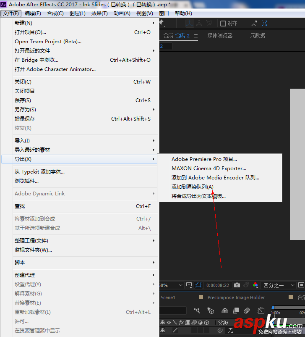Viewport: 305px width, 337px height.
Task: Enable frame blending icon in timeline toolbar
Action: [236, 311]
